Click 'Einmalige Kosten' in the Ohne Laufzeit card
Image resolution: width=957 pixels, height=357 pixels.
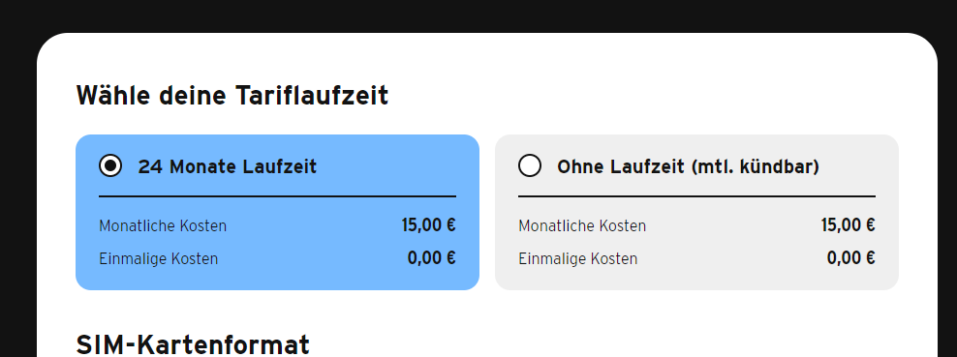(x=577, y=259)
